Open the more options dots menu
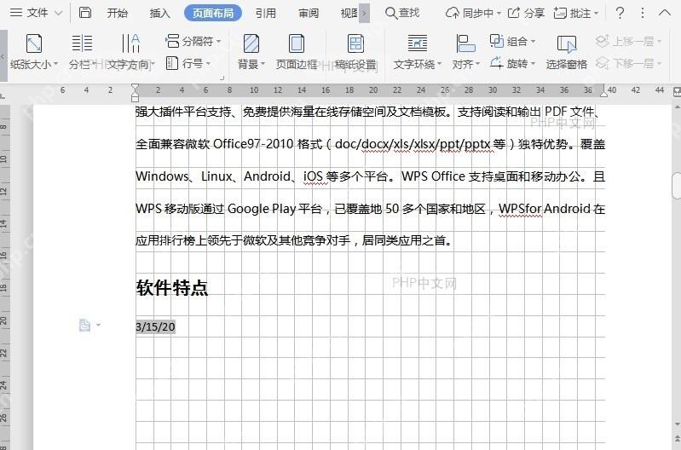 (643, 13)
